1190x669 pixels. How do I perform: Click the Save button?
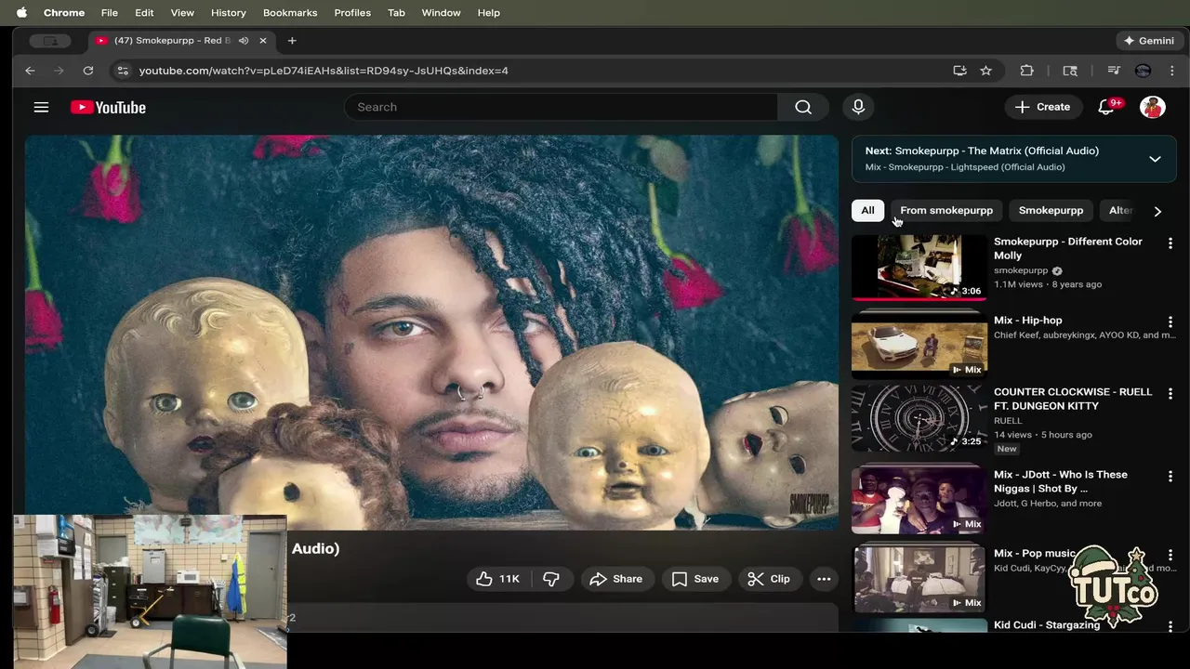click(x=695, y=579)
